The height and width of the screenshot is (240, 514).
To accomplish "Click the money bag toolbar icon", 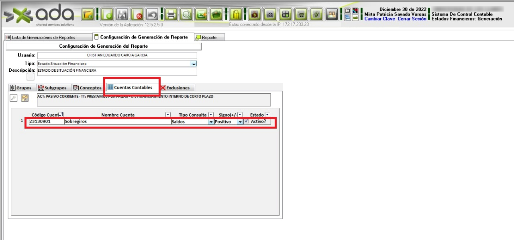I will 255,15.
